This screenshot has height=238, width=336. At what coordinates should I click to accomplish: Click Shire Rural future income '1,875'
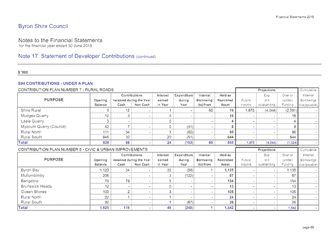coord(250,110)
